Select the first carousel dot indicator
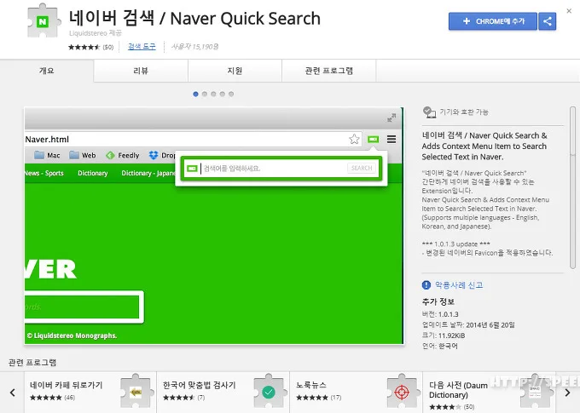The height and width of the screenshot is (413, 580). tap(195, 94)
